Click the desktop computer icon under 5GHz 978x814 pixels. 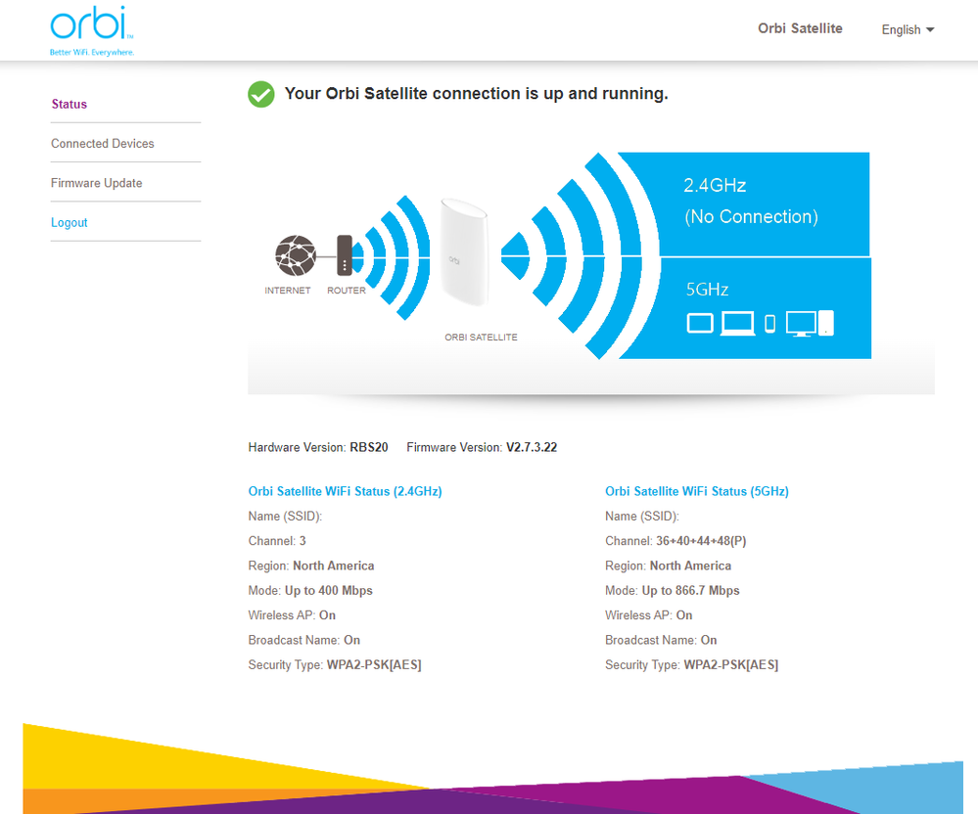[x=810, y=324]
